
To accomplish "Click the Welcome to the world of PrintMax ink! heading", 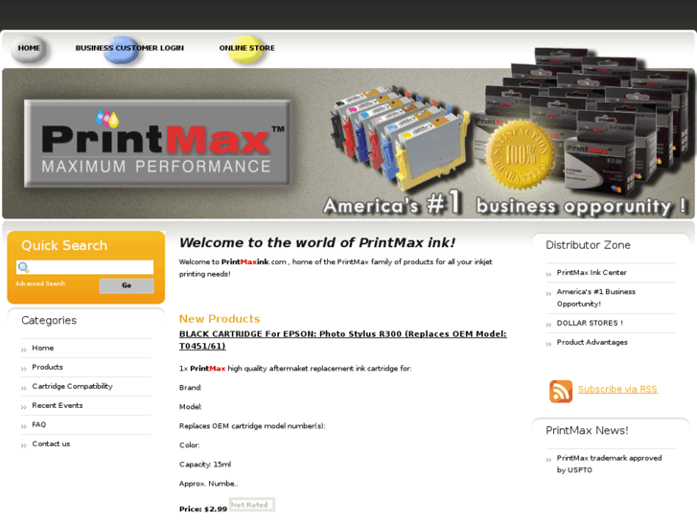I will (x=317, y=242).
